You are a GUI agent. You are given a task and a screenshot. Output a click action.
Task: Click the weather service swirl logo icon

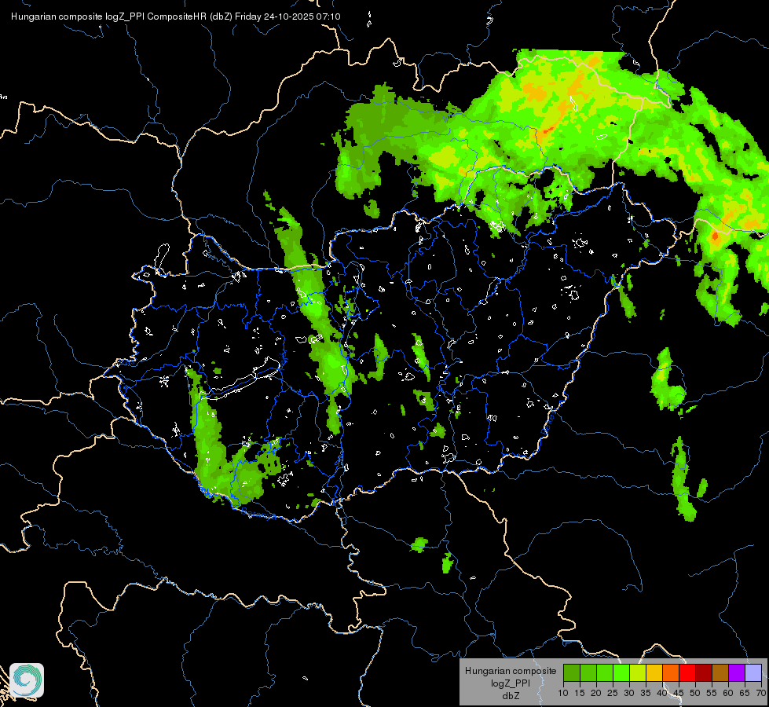[x=27, y=680]
